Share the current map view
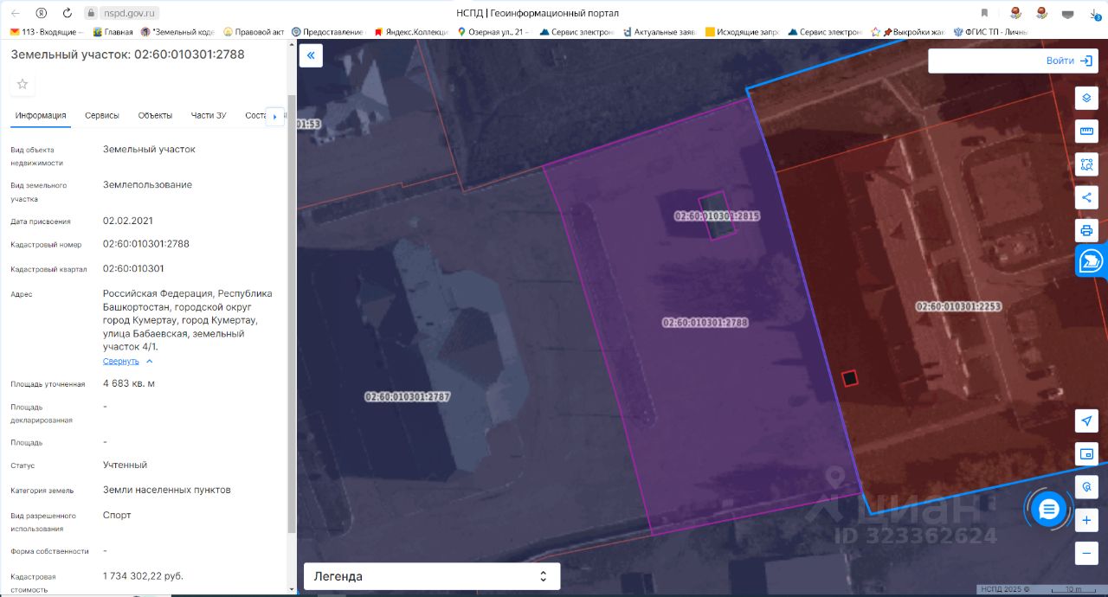The height and width of the screenshot is (597, 1108). (1086, 197)
